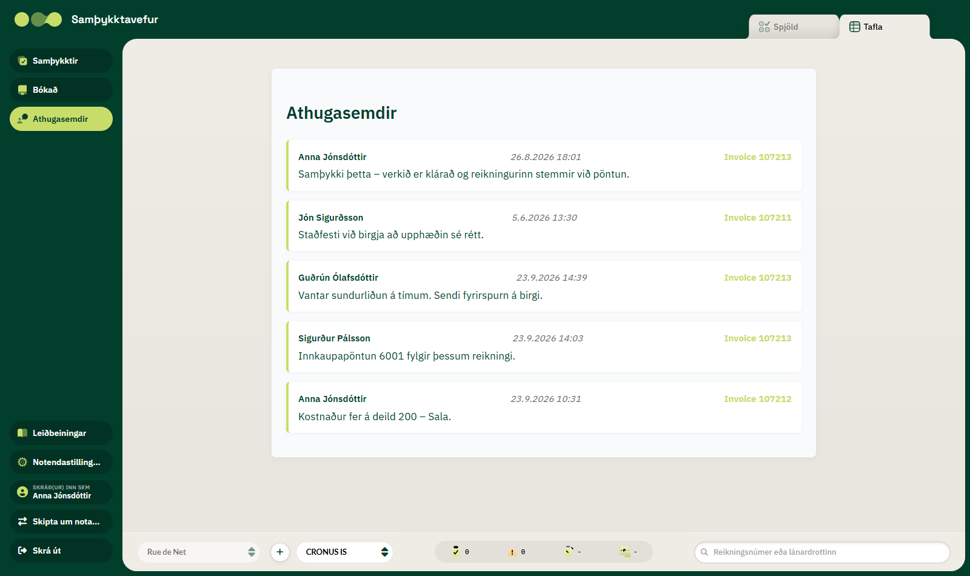
Task: Click the Samþykktir checkmark shield icon
Action: coord(22,61)
